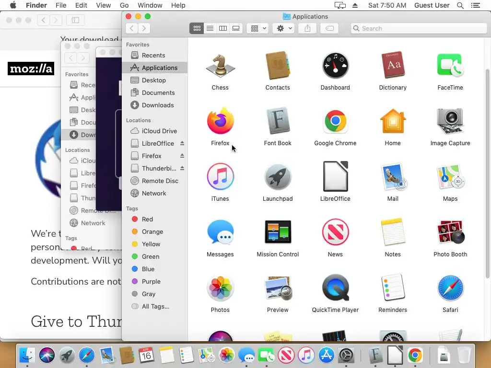Open the Contacts app icon
The height and width of the screenshot is (368, 491).
point(278,66)
